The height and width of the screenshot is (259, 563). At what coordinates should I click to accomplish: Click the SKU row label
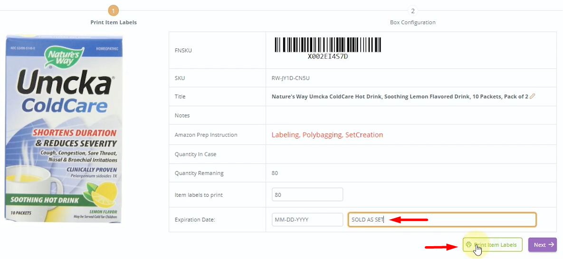180,77
